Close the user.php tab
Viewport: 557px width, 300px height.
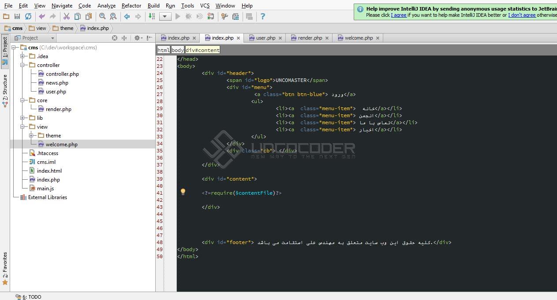click(280, 38)
